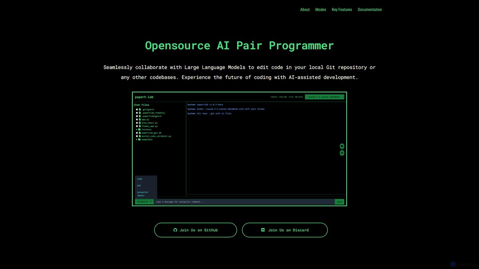Click the folder icon beside templates
This screenshot has width=479, height=269.
[139, 140]
